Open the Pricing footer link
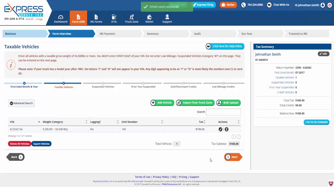This screenshot has height=187, width=334. click(183, 177)
